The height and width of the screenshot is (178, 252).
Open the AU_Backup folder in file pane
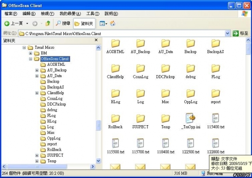141,46
